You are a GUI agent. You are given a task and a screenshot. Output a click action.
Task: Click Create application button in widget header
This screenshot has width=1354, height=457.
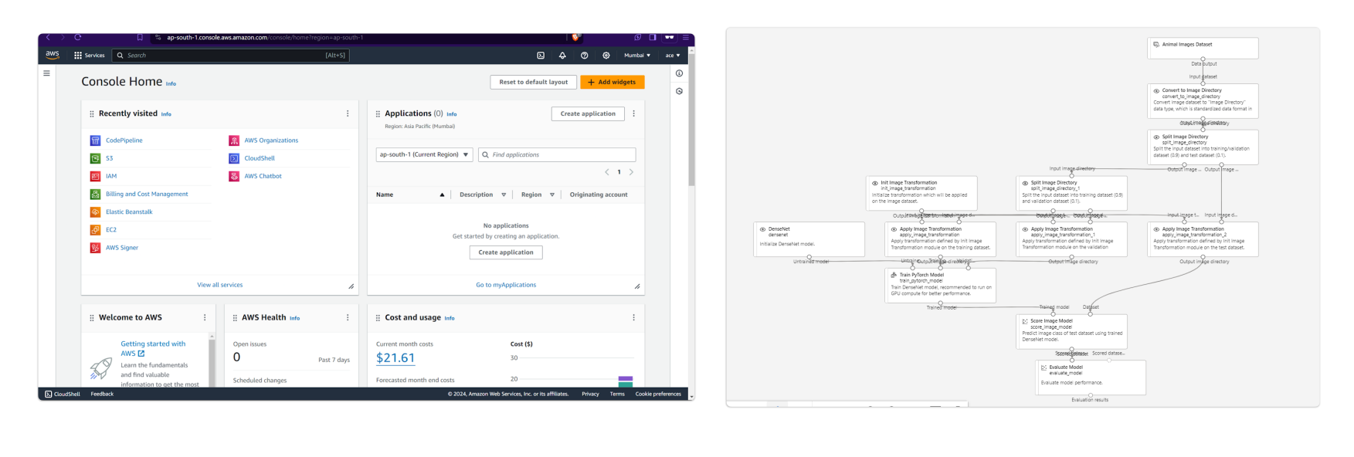point(588,113)
